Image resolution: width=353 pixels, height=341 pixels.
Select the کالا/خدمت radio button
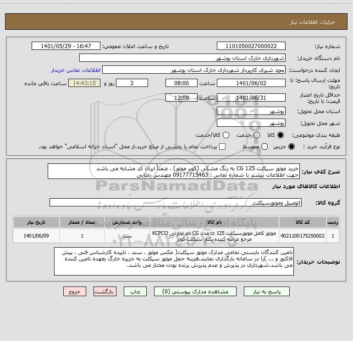point(226,135)
